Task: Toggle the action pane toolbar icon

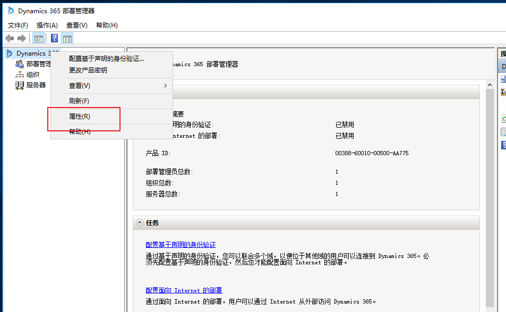Action: (67, 39)
